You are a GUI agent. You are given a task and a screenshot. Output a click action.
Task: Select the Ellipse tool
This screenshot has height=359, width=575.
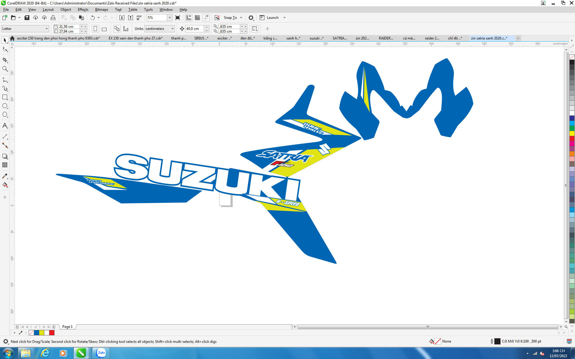pyautogui.click(x=5, y=106)
